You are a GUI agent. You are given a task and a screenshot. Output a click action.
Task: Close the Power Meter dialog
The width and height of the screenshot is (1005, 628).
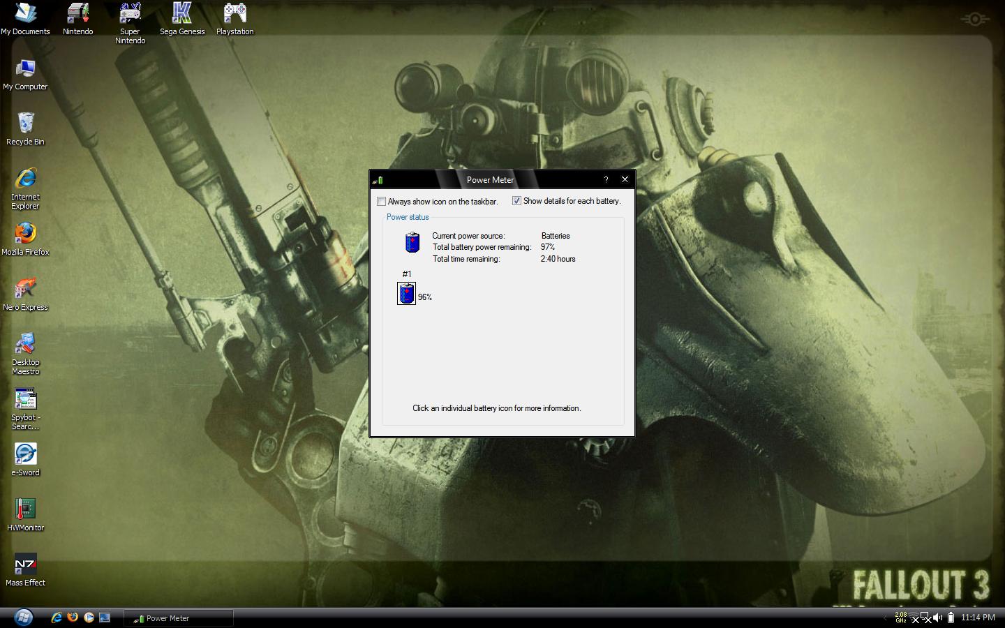625,179
